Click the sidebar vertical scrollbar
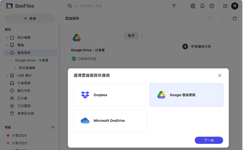The image size is (243, 150). 59,87
